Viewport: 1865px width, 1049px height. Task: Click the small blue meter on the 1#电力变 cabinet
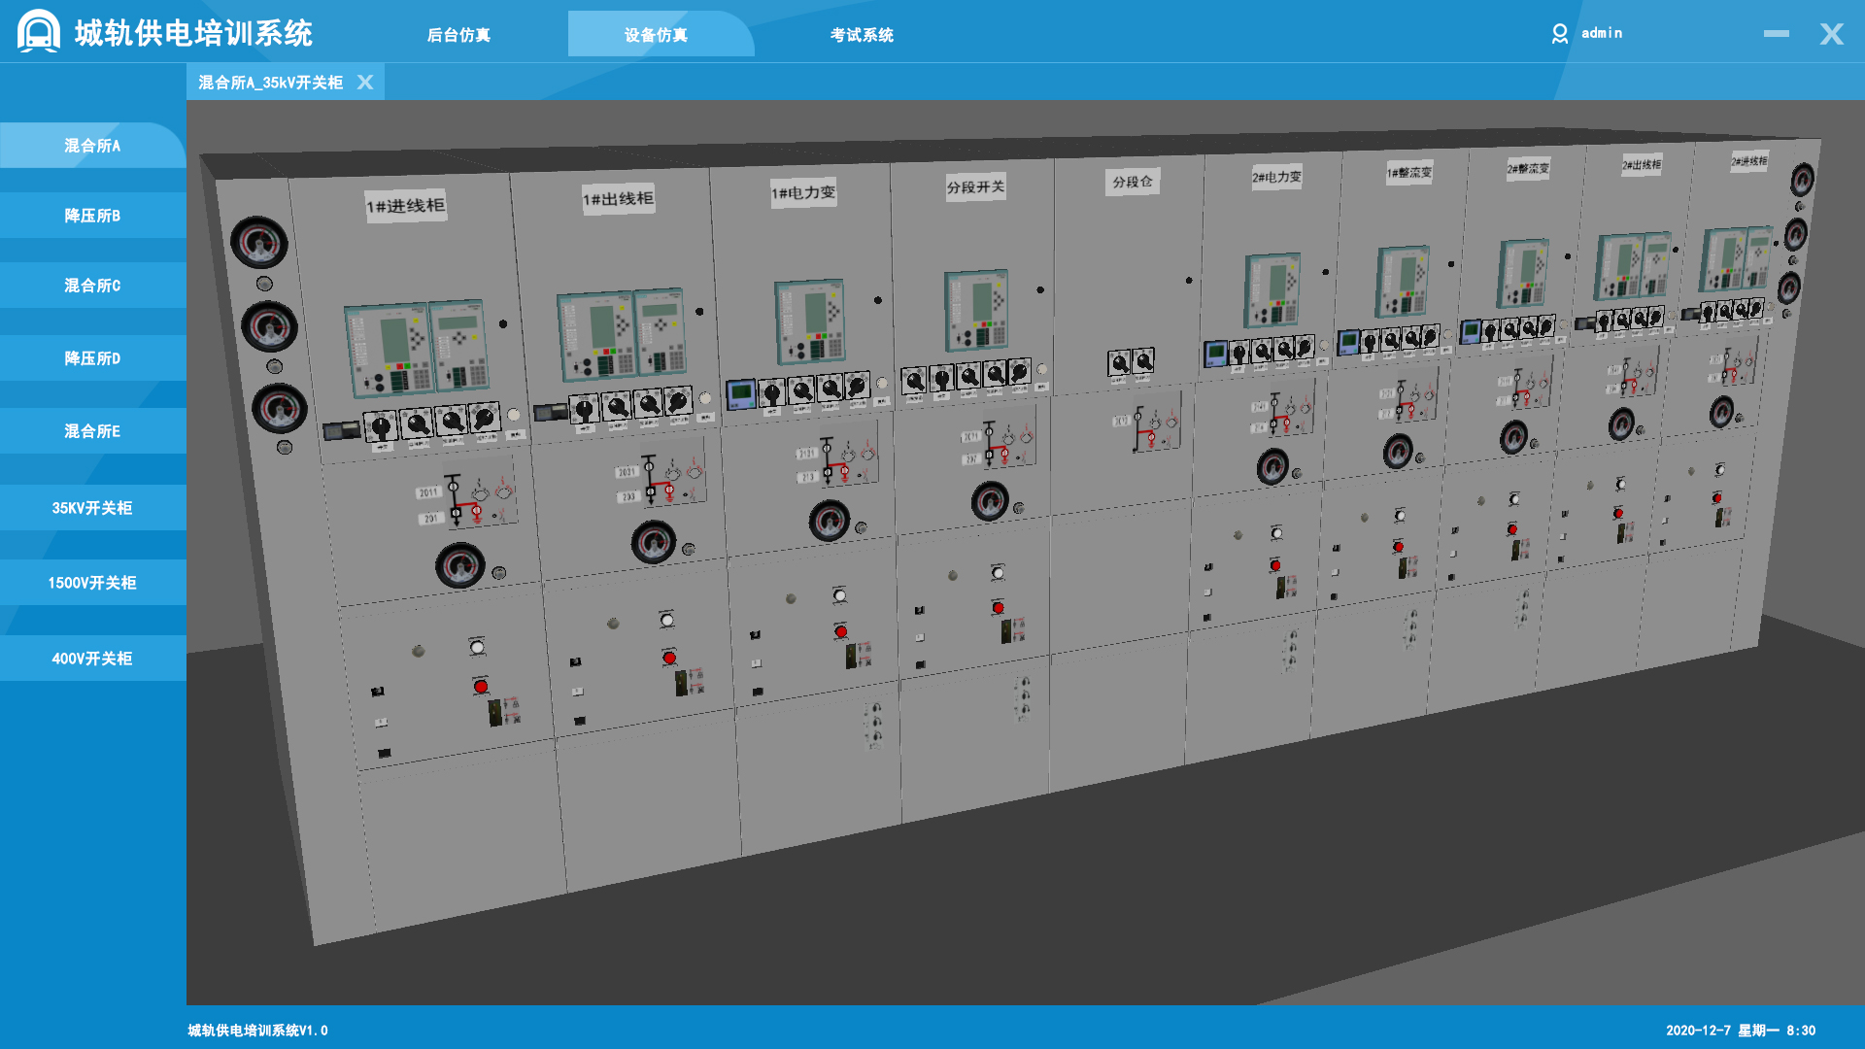(740, 393)
